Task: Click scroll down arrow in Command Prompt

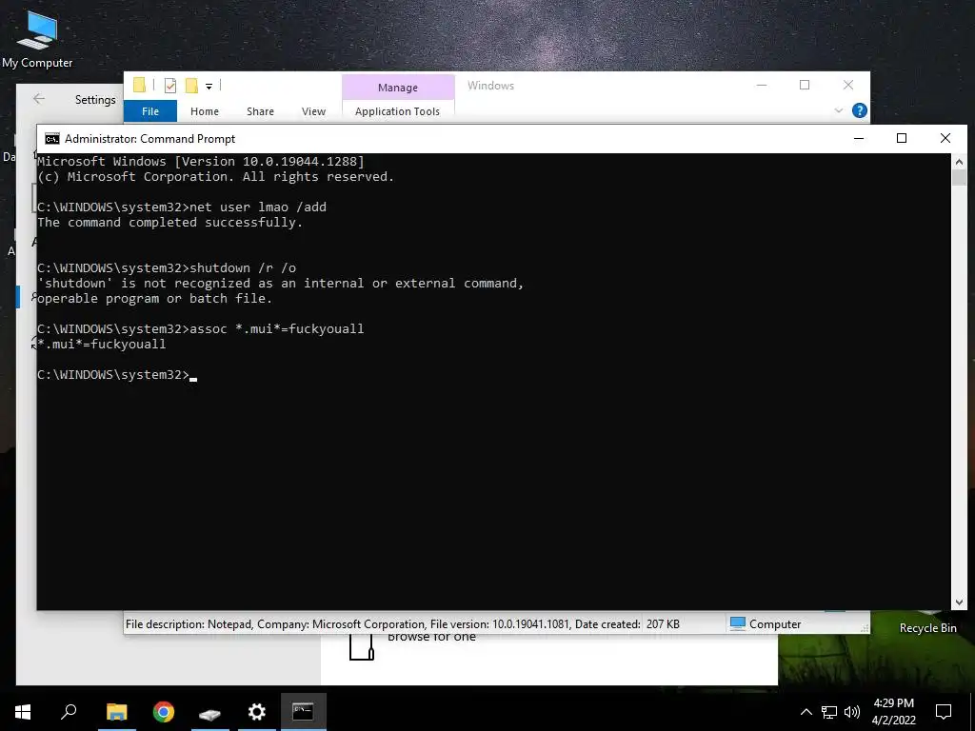Action: point(959,602)
